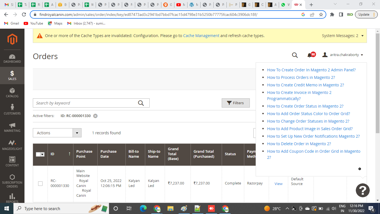The image size is (380, 214).
Task: Open Subscription Orders menu item
Action: point(12,181)
